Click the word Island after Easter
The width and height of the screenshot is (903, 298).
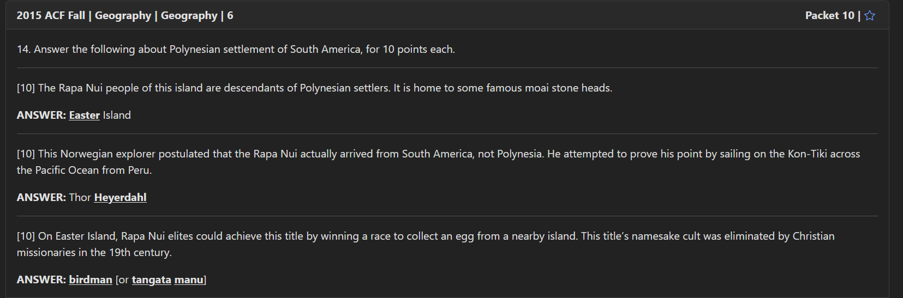click(x=117, y=115)
